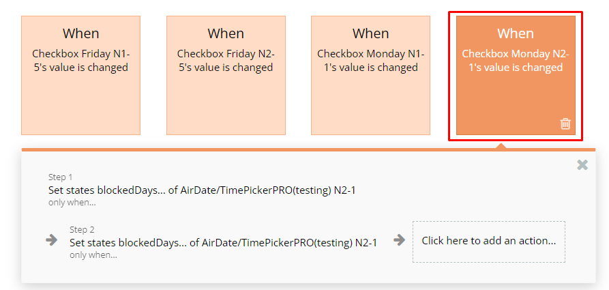The height and width of the screenshot is (290, 609).
Task: Open the Step 1 Set states action
Action: (x=202, y=190)
